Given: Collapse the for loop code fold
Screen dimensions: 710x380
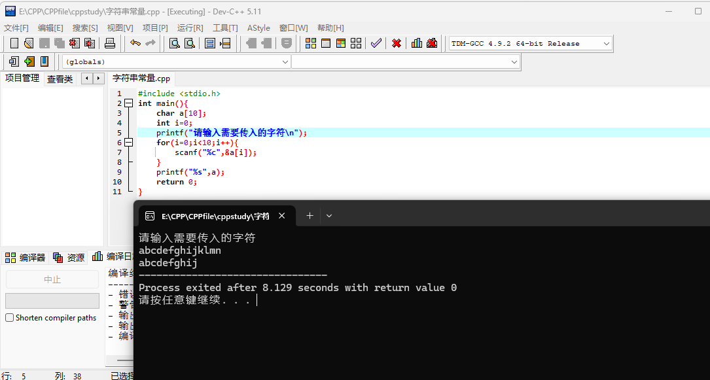Looking at the screenshot, I should click(x=128, y=142).
